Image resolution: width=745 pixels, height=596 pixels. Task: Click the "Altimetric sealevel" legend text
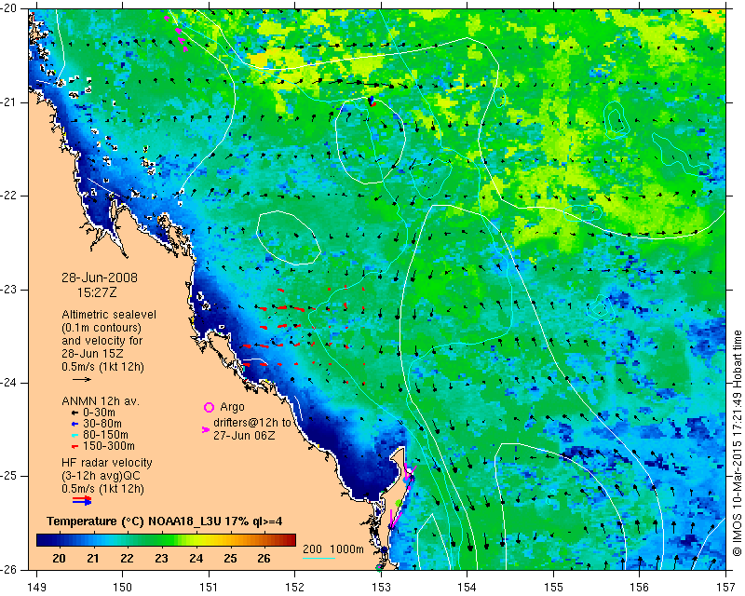[109, 315]
